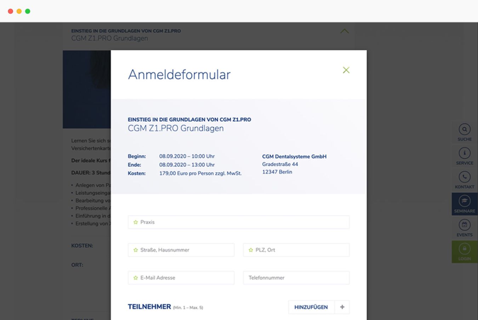Click the Straße, Hausnummer field
This screenshot has height=320, width=478.
[181, 250]
